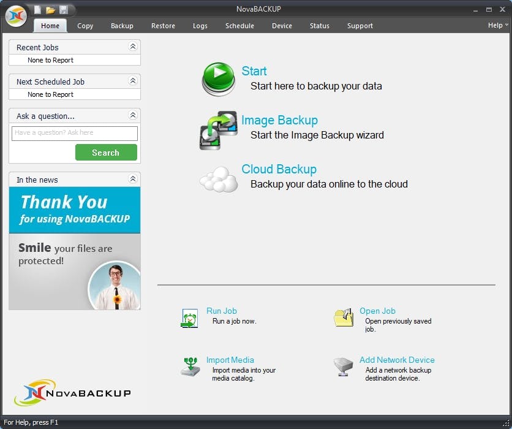Click the Run Job link
The height and width of the screenshot is (429, 512).
[x=222, y=311]
